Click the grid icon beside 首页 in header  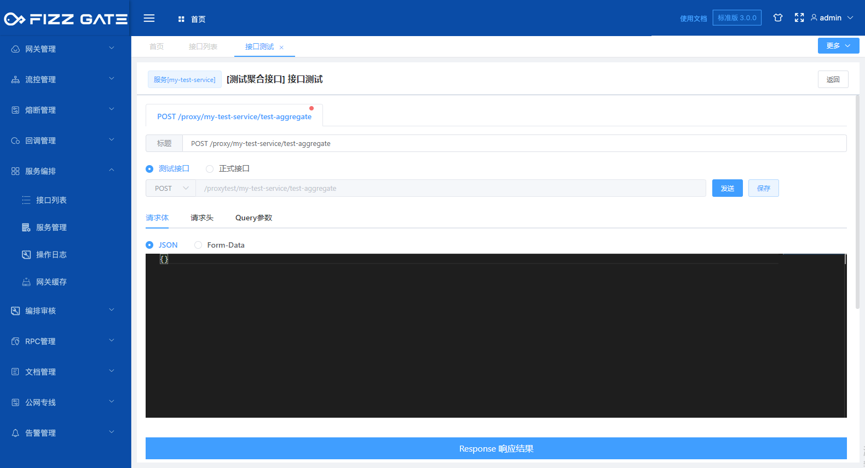click(181, 19)
